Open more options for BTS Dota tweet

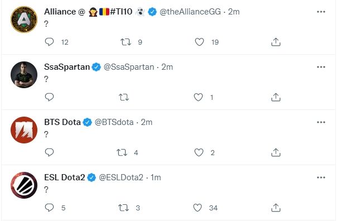coord(321,122)
